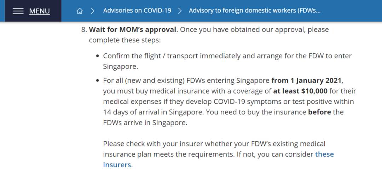This screenshot has height=181, width=382.
Task: Click the bold 'Wait for MOM's approval' heading
Action: click(133, 30)
